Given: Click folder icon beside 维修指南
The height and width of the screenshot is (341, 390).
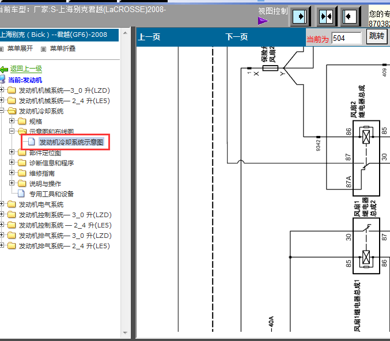Looking at the screenshot, I should [22, 173].
